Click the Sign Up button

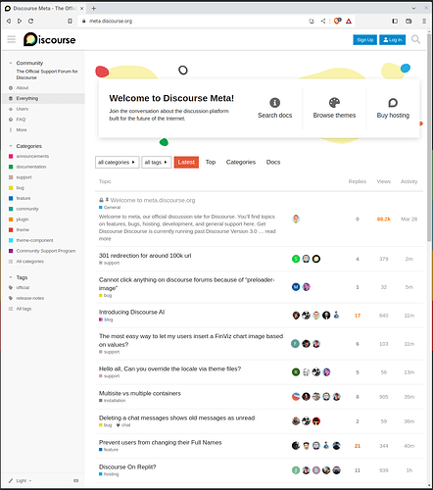pos(365,40)
